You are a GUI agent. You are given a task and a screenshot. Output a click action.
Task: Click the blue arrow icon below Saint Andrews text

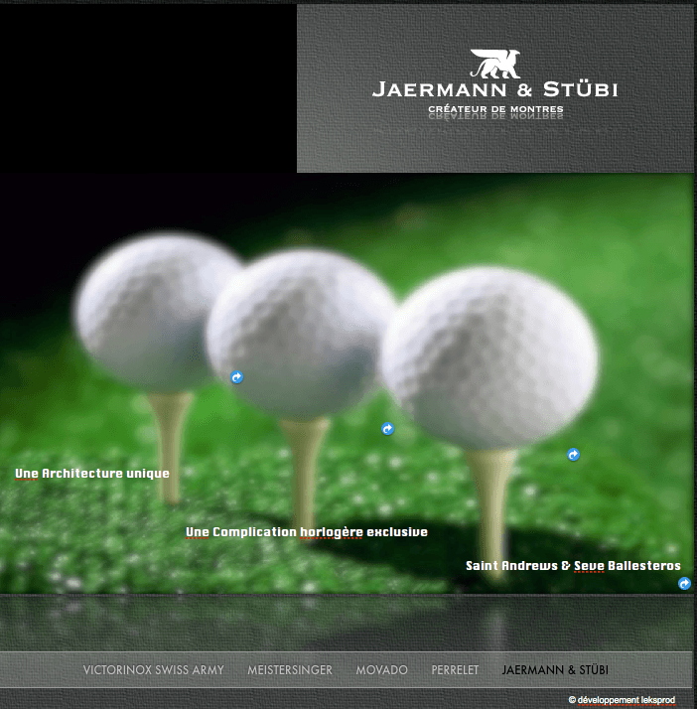click(684, 584)
